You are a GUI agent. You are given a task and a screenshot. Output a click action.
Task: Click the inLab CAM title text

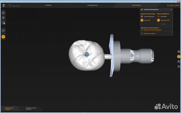click(173, 5)
